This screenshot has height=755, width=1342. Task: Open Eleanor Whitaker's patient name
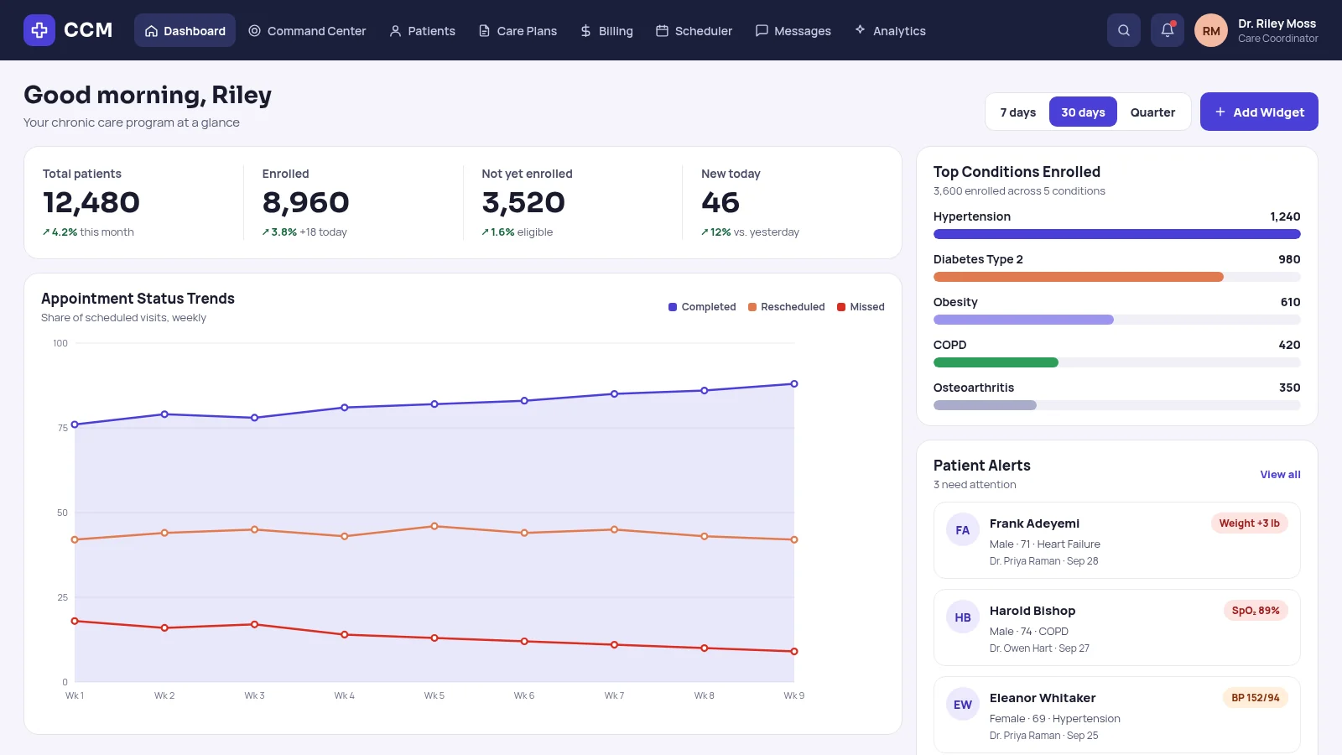(x=1043, y=698)
